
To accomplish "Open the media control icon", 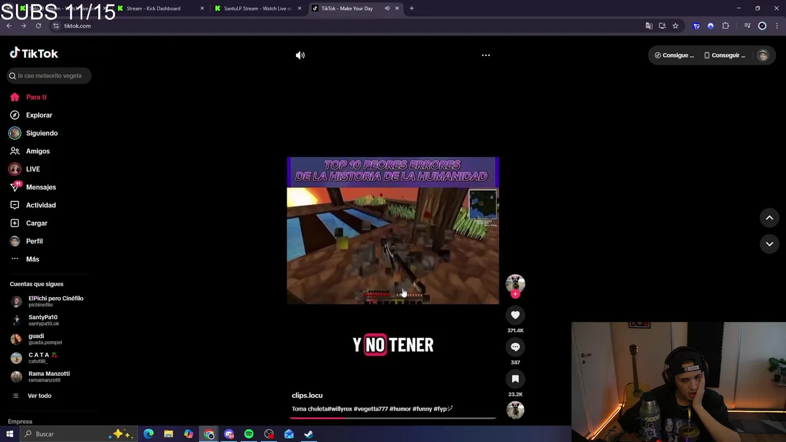I will (x=747, y=26).
